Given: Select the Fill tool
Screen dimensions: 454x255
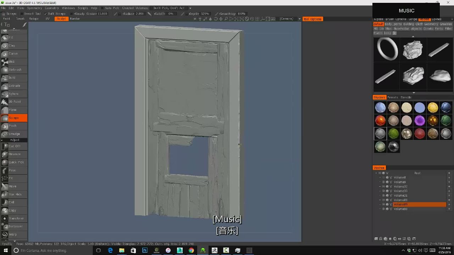Looking at the screenshot, I should [x=14, y=38].
